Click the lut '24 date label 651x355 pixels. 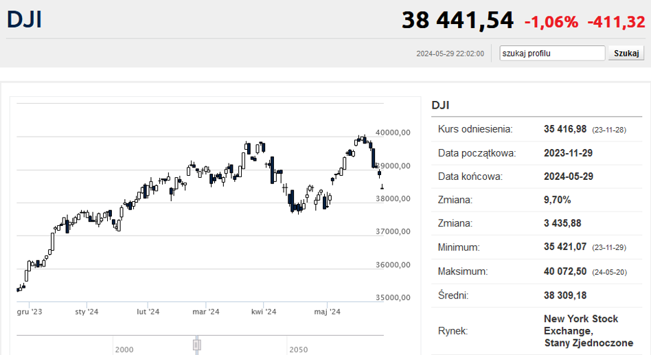click(x=148, y=312)
